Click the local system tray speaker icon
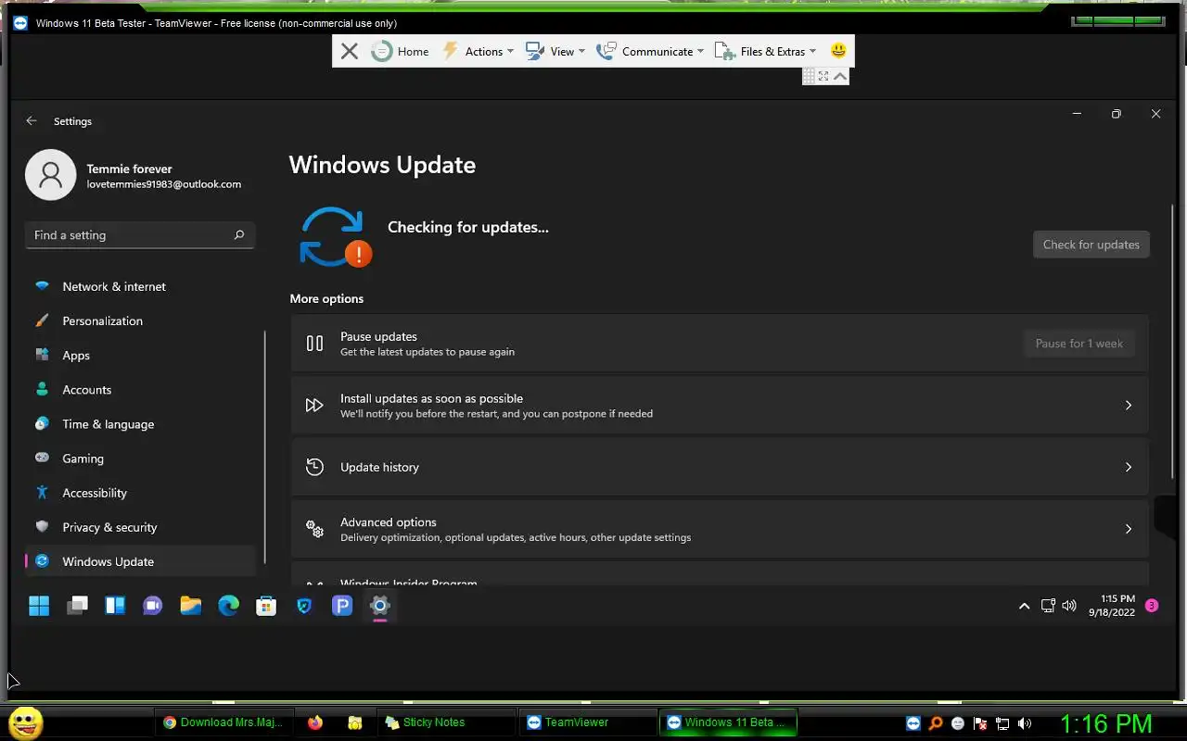The height and width of the screenshot is (741, 1187). pyautogui.click(x=1025, y=723)
